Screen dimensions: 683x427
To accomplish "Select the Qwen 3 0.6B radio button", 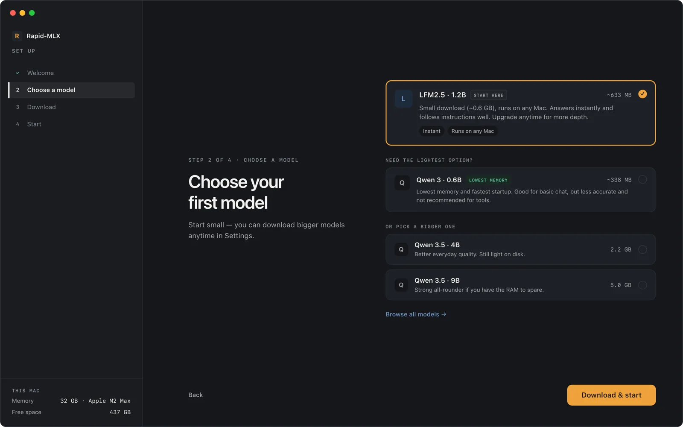I will (642, 179).
